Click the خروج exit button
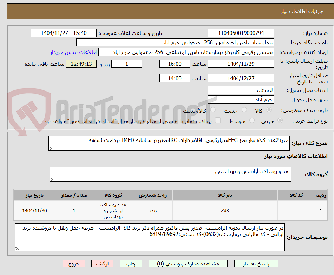The width and height of the screenshot is (334, 275). point(74,263)
